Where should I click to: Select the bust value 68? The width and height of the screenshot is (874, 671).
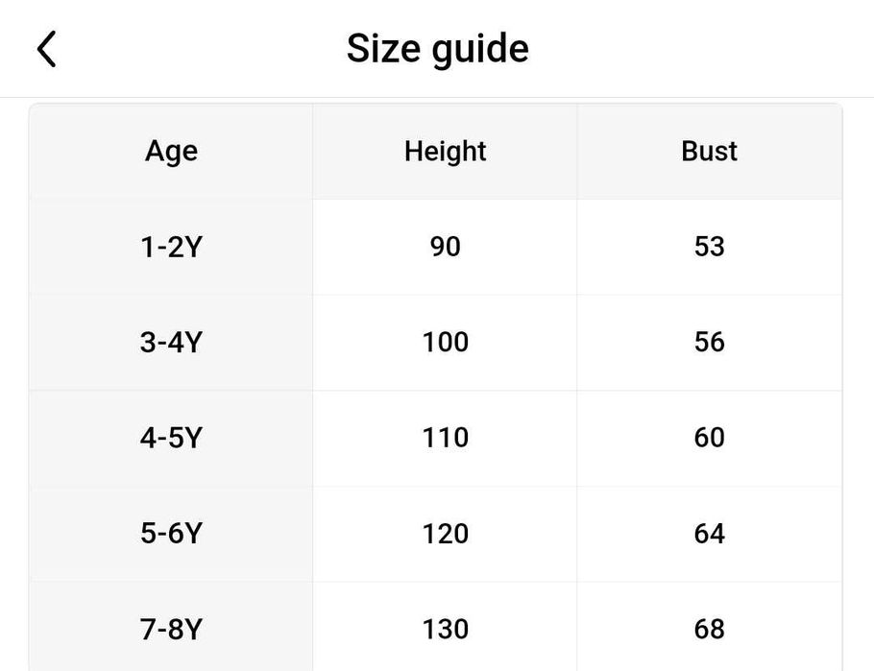(709, 630)
